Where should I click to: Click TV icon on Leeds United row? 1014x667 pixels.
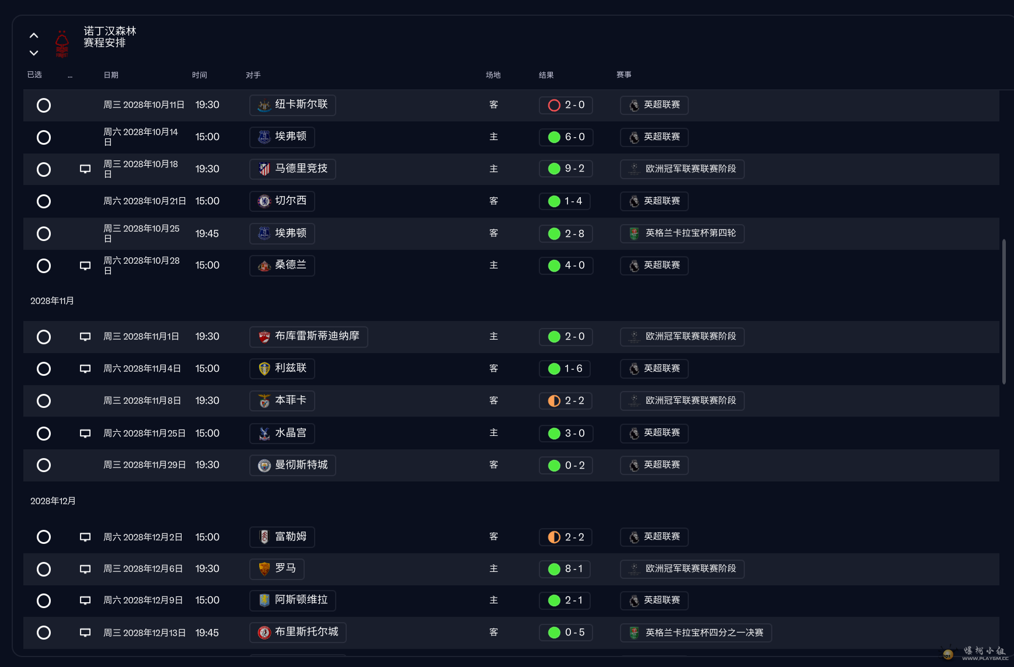tap(85, 369)
